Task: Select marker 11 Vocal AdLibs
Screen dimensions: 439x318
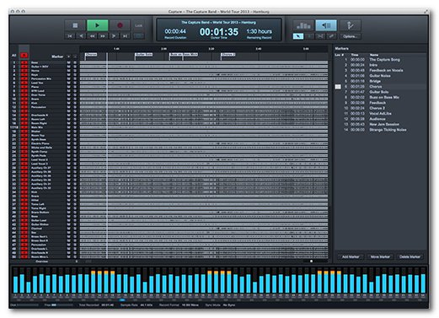Action: pos(380,114)
